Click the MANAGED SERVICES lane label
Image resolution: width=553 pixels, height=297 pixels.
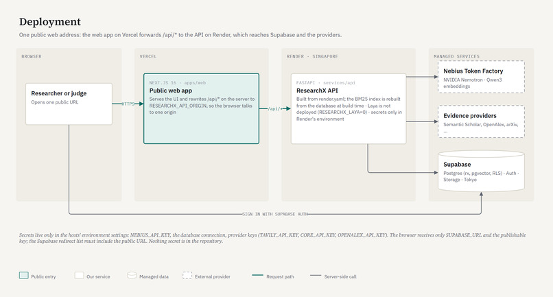[x=456, y=56]
